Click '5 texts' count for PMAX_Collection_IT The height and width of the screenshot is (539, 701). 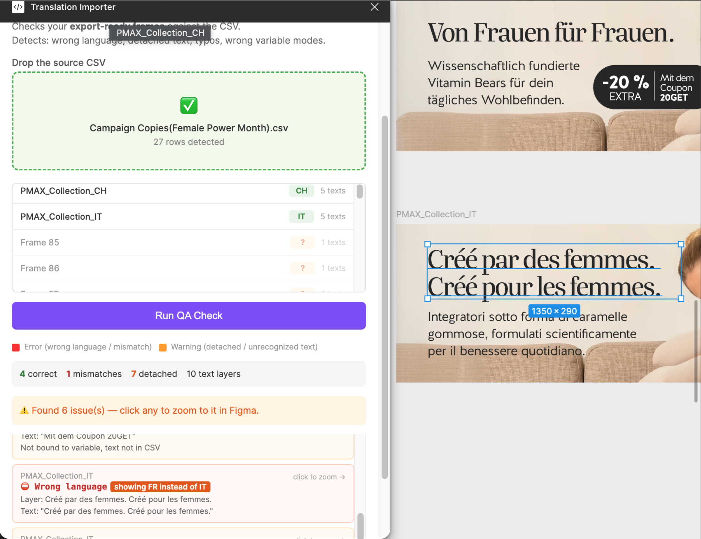(x=333, y=216)
